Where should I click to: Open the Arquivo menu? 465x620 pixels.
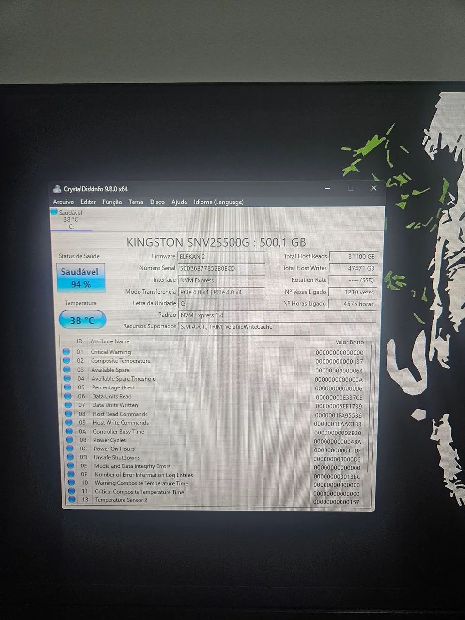point(63,202)
